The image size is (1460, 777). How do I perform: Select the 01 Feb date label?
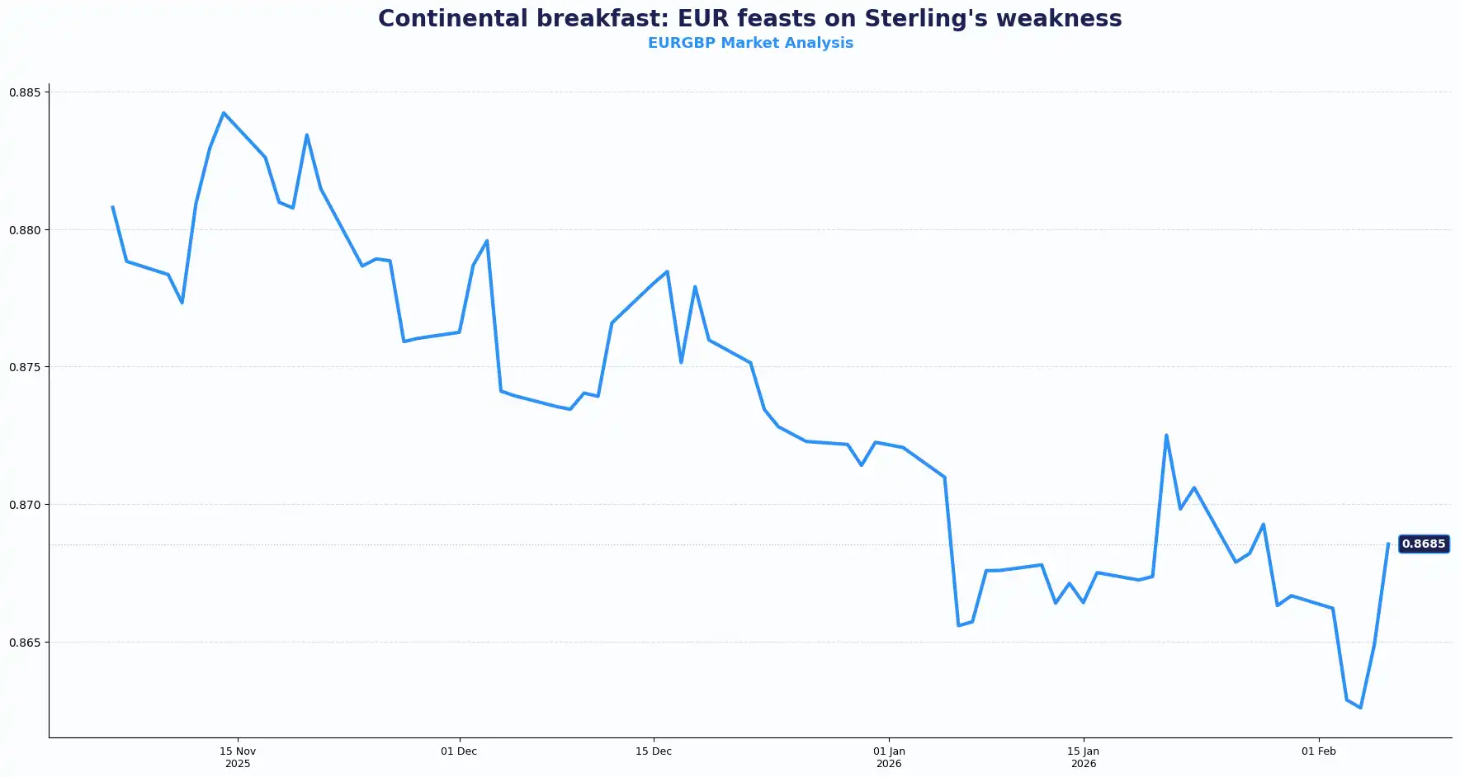tap(1319, 751)
